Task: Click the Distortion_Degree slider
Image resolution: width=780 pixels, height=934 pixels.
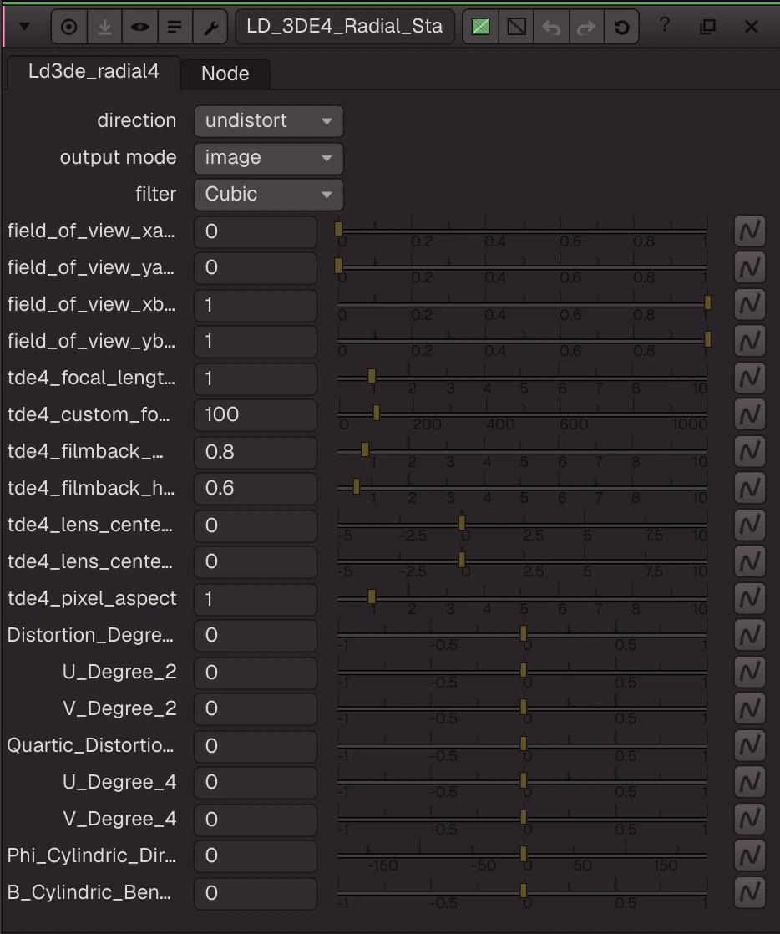Action: point(522,635)
